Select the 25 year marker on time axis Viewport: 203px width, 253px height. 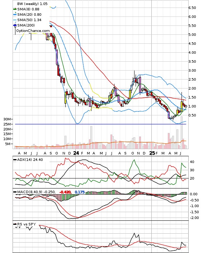point(152,153)
